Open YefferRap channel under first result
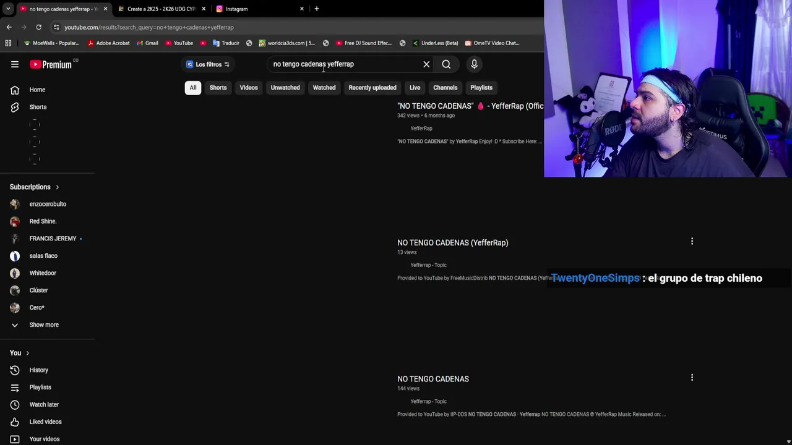This screenshot has width=792, height=445. (x=421, y=129)
